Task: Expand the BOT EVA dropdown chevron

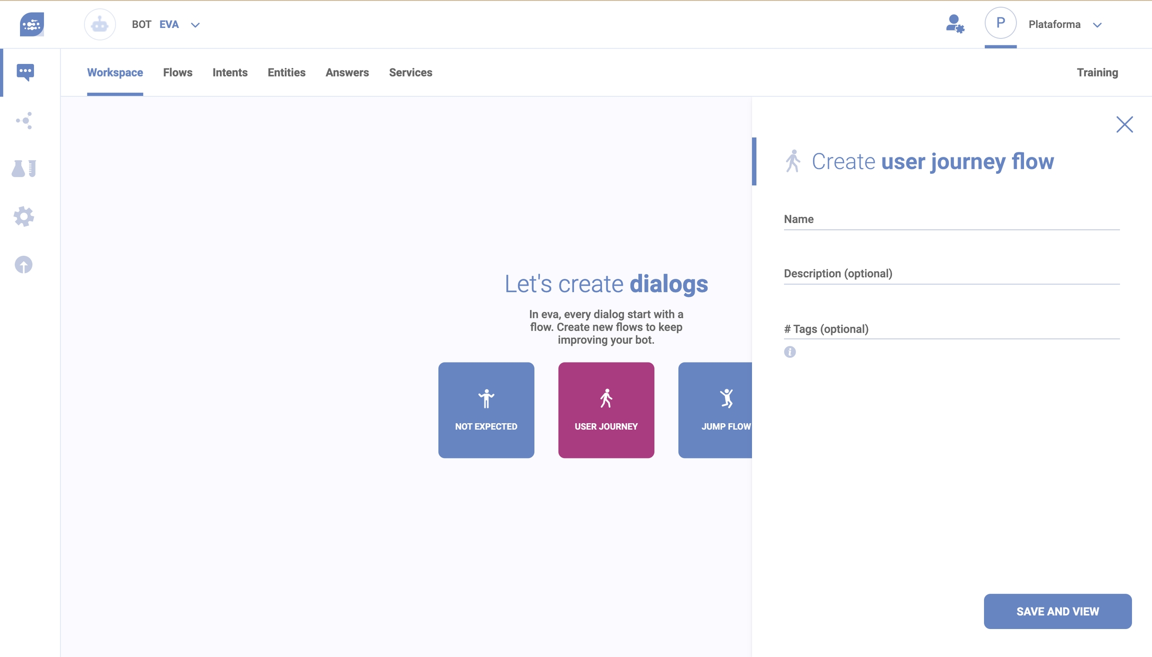Action: tap(195, 25)
